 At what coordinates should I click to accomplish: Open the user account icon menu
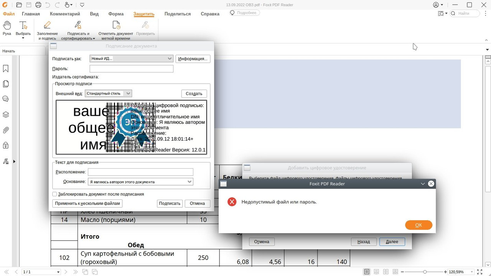pos(438,5)
